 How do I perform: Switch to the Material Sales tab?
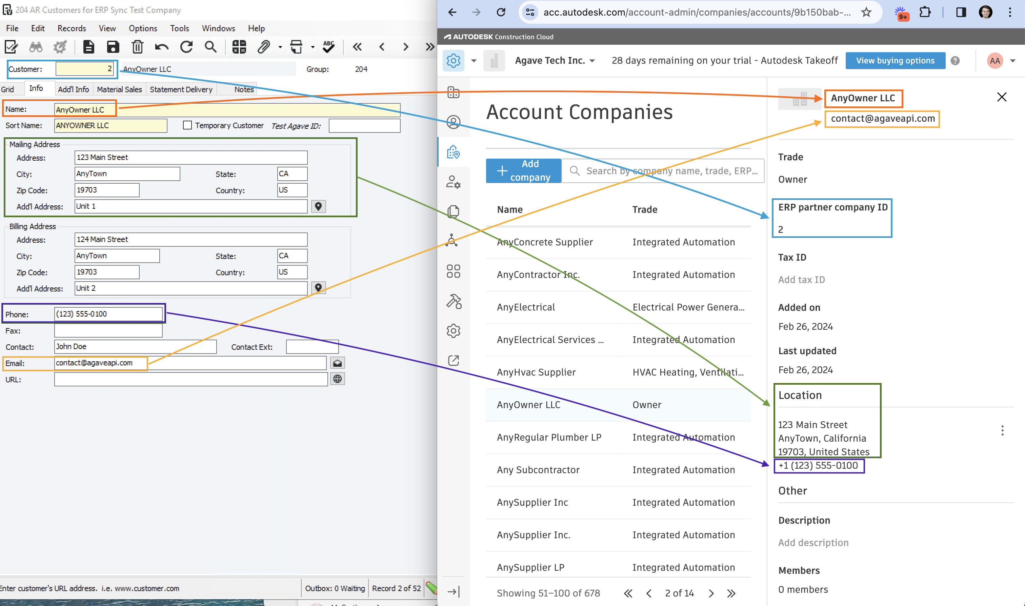click(120, 89)
